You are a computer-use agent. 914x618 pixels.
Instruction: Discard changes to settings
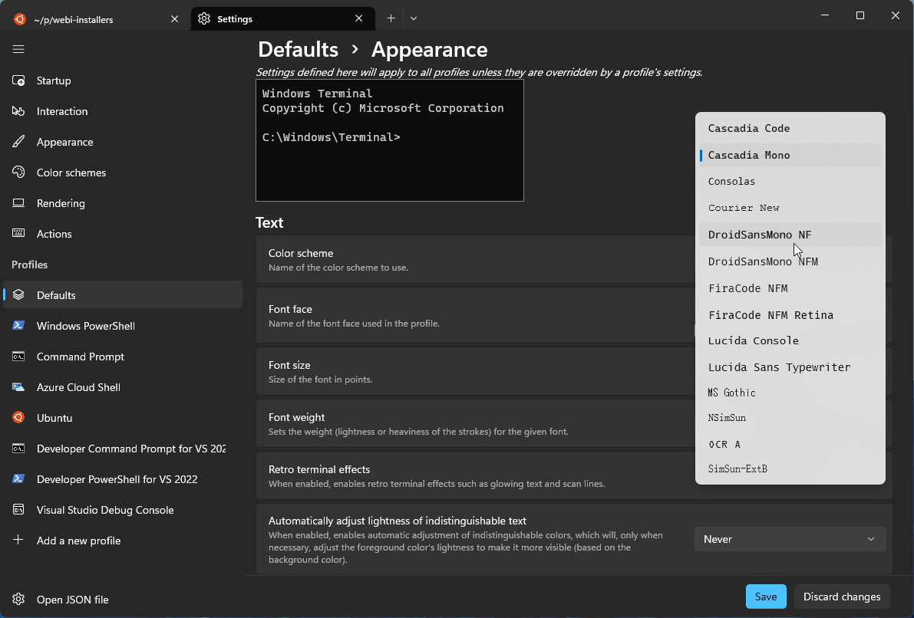coord(841,596)
